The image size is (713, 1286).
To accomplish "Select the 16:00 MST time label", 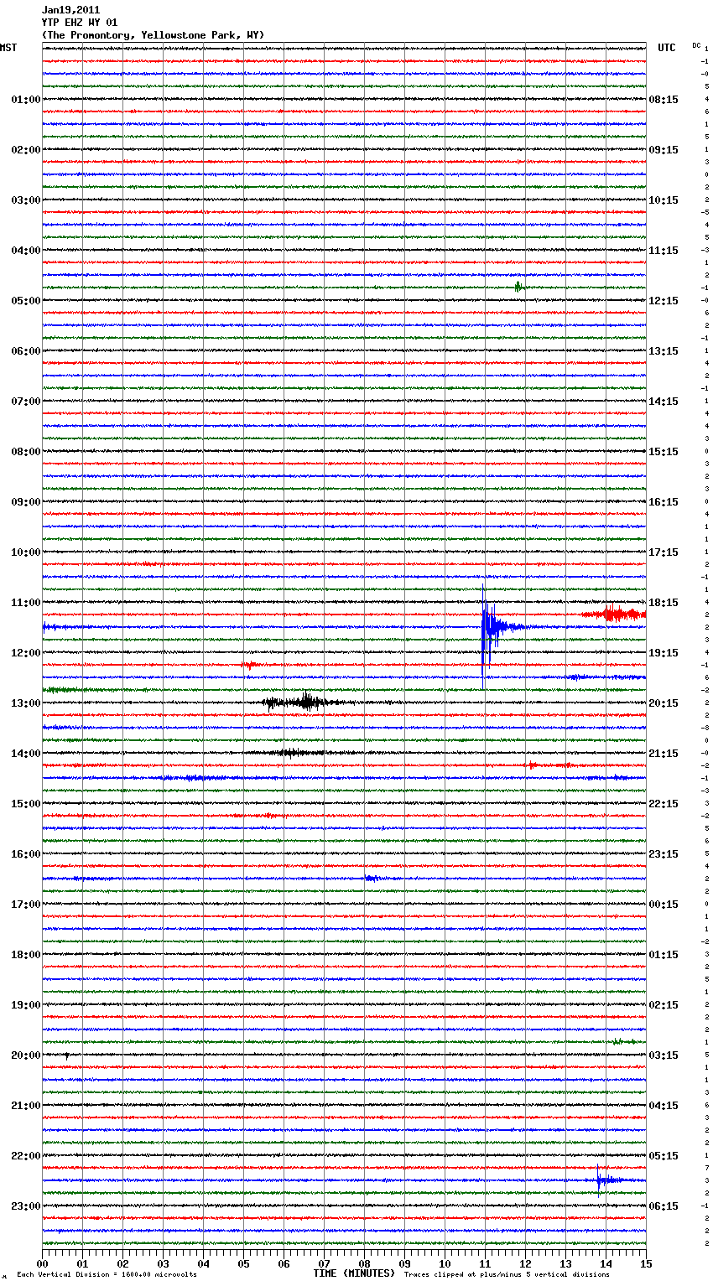I will [x=26, y=854].
